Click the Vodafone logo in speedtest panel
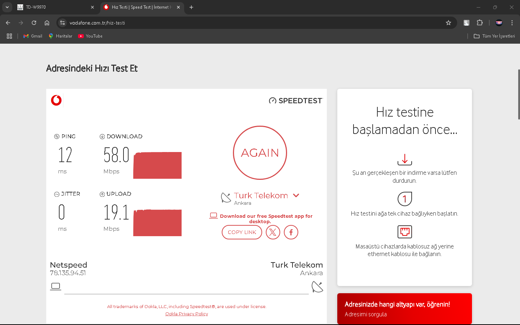Viewport: 520px width, 325px height. click(x=56, y=100)
